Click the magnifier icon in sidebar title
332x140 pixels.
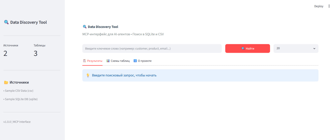pos(6,22)
